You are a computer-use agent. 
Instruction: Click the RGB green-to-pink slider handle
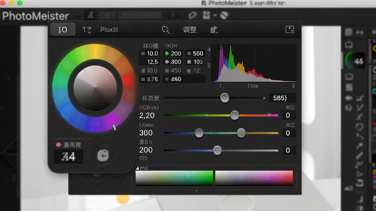coord(235,115)
